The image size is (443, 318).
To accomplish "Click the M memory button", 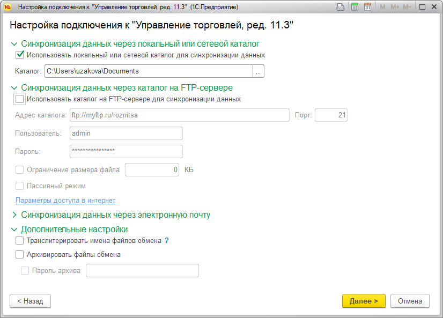I will click(382, 7).
